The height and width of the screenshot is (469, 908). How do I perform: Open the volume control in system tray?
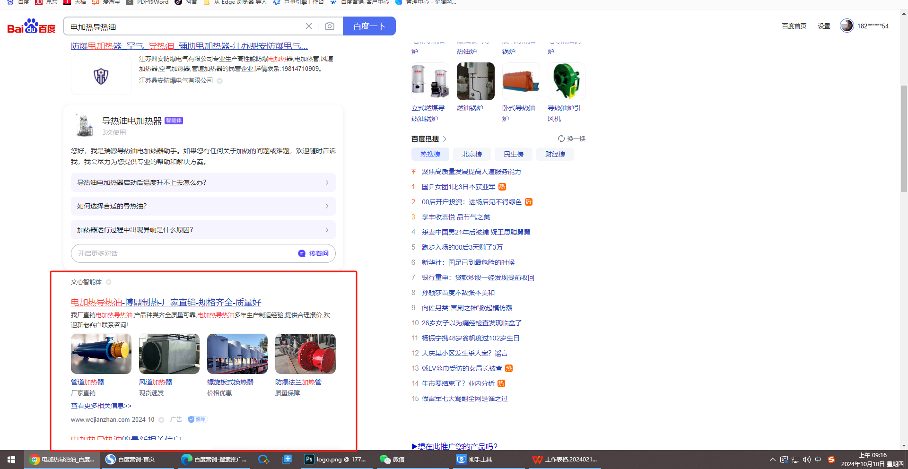pos(806,459)
